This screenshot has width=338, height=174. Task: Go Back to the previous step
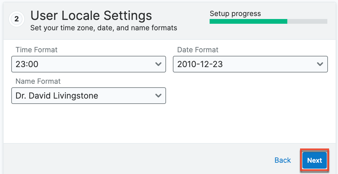tap(282, 160)
